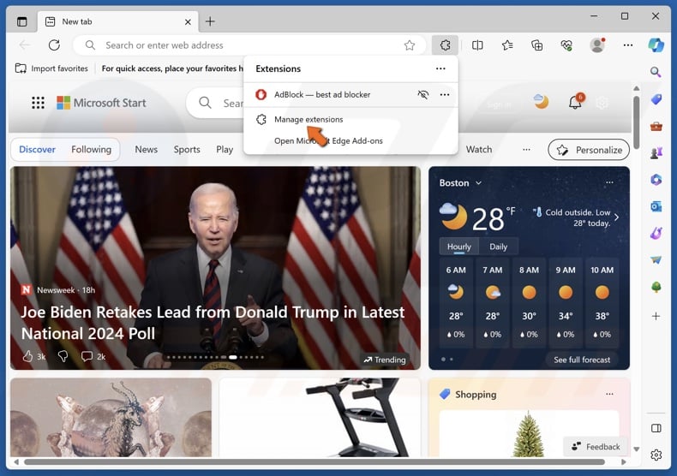Open Biden article comments count
Image resolution: width=677 pixels, height=476 pixels.
pyautogui.click(x=93, y=356)
